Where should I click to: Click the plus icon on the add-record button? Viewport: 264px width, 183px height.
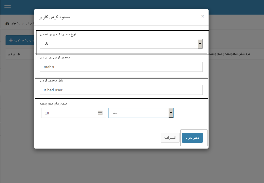click(11, 40)
